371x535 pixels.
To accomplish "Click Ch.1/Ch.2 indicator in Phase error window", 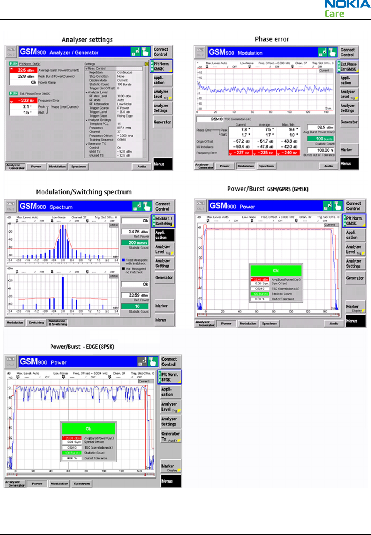I will 200,52.
